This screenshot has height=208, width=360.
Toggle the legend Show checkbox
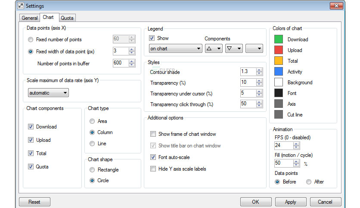click(152, 38)
